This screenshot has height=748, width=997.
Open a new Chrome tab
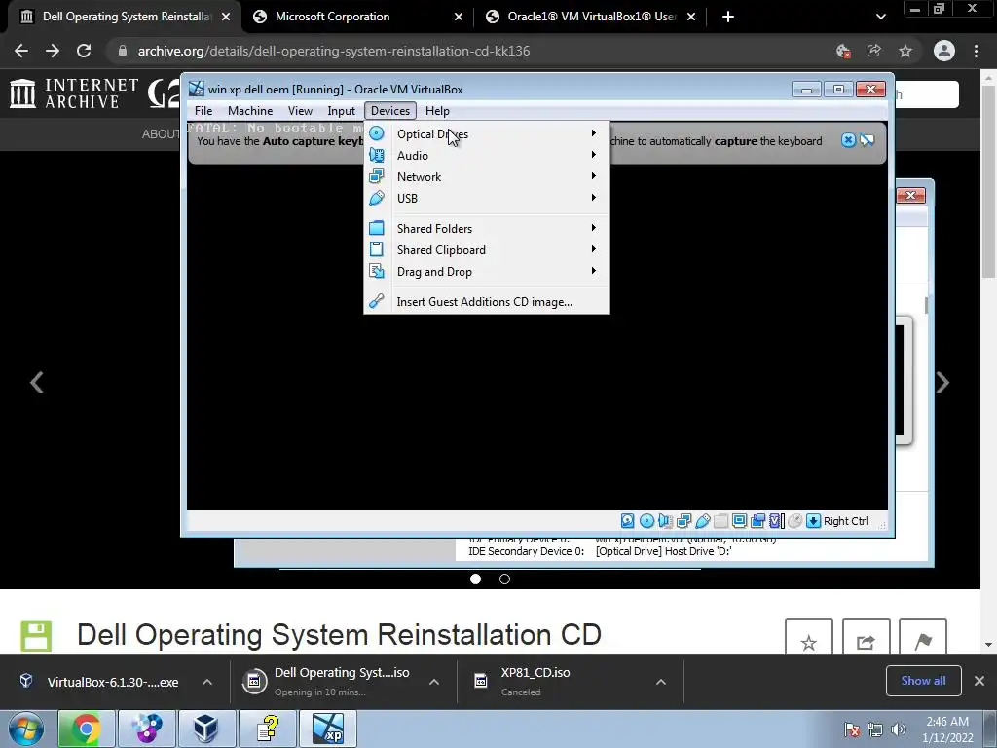(x=728, y=17)
